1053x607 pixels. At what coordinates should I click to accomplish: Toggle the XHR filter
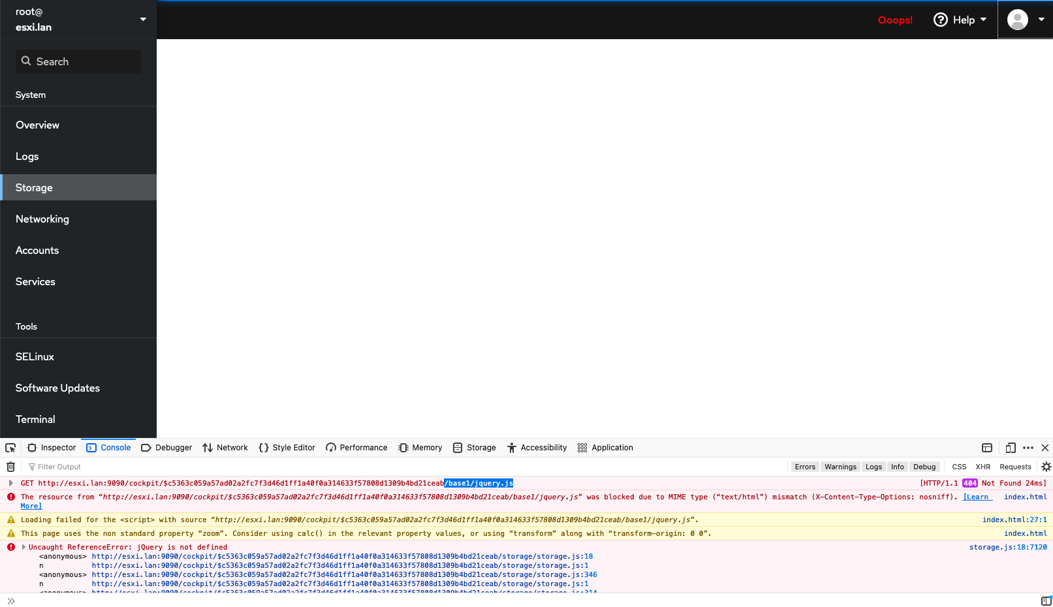coord(983,467)
